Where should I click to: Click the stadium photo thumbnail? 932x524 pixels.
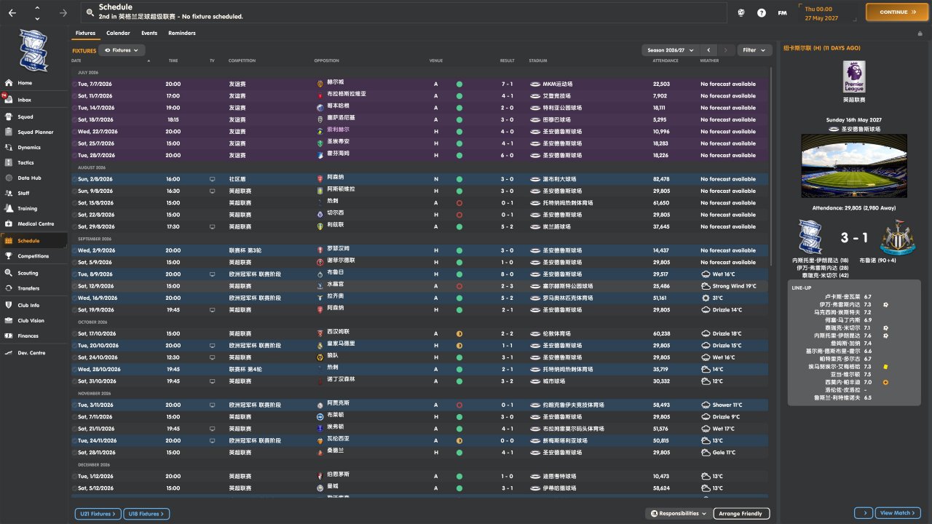pos(854,166)
